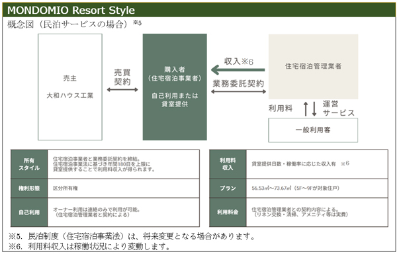
Task: Click footnote ※5 about 民泊制度 changes
Action: (132, 236)
